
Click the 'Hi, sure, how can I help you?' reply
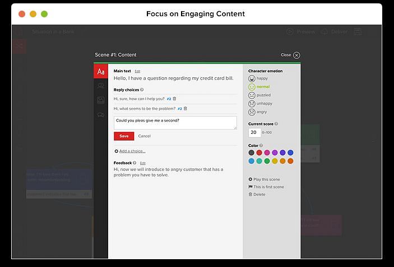pos(139,99)
